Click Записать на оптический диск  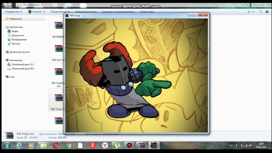[119, 12]
